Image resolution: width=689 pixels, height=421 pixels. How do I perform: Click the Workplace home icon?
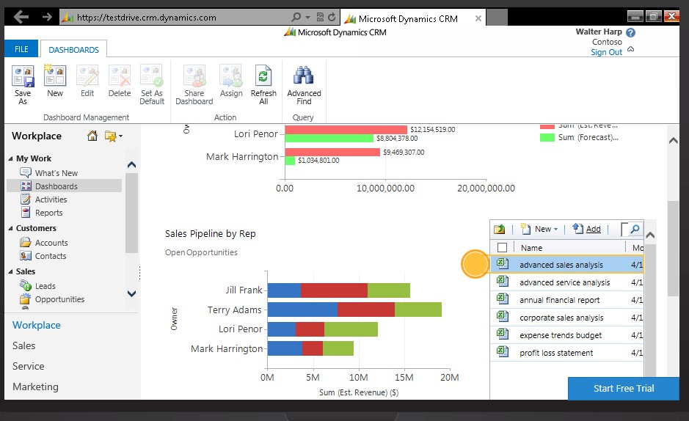tap(92, 136)
